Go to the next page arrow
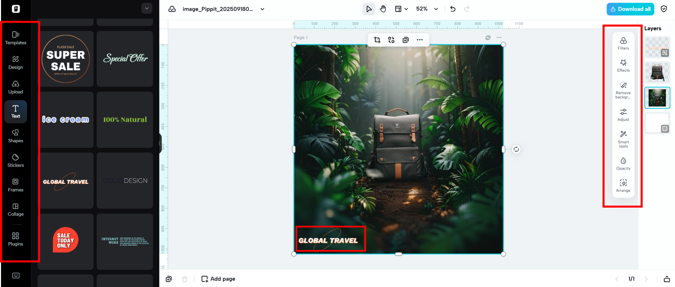This screenshot has width=675, height=287. (x=646, y=279)
